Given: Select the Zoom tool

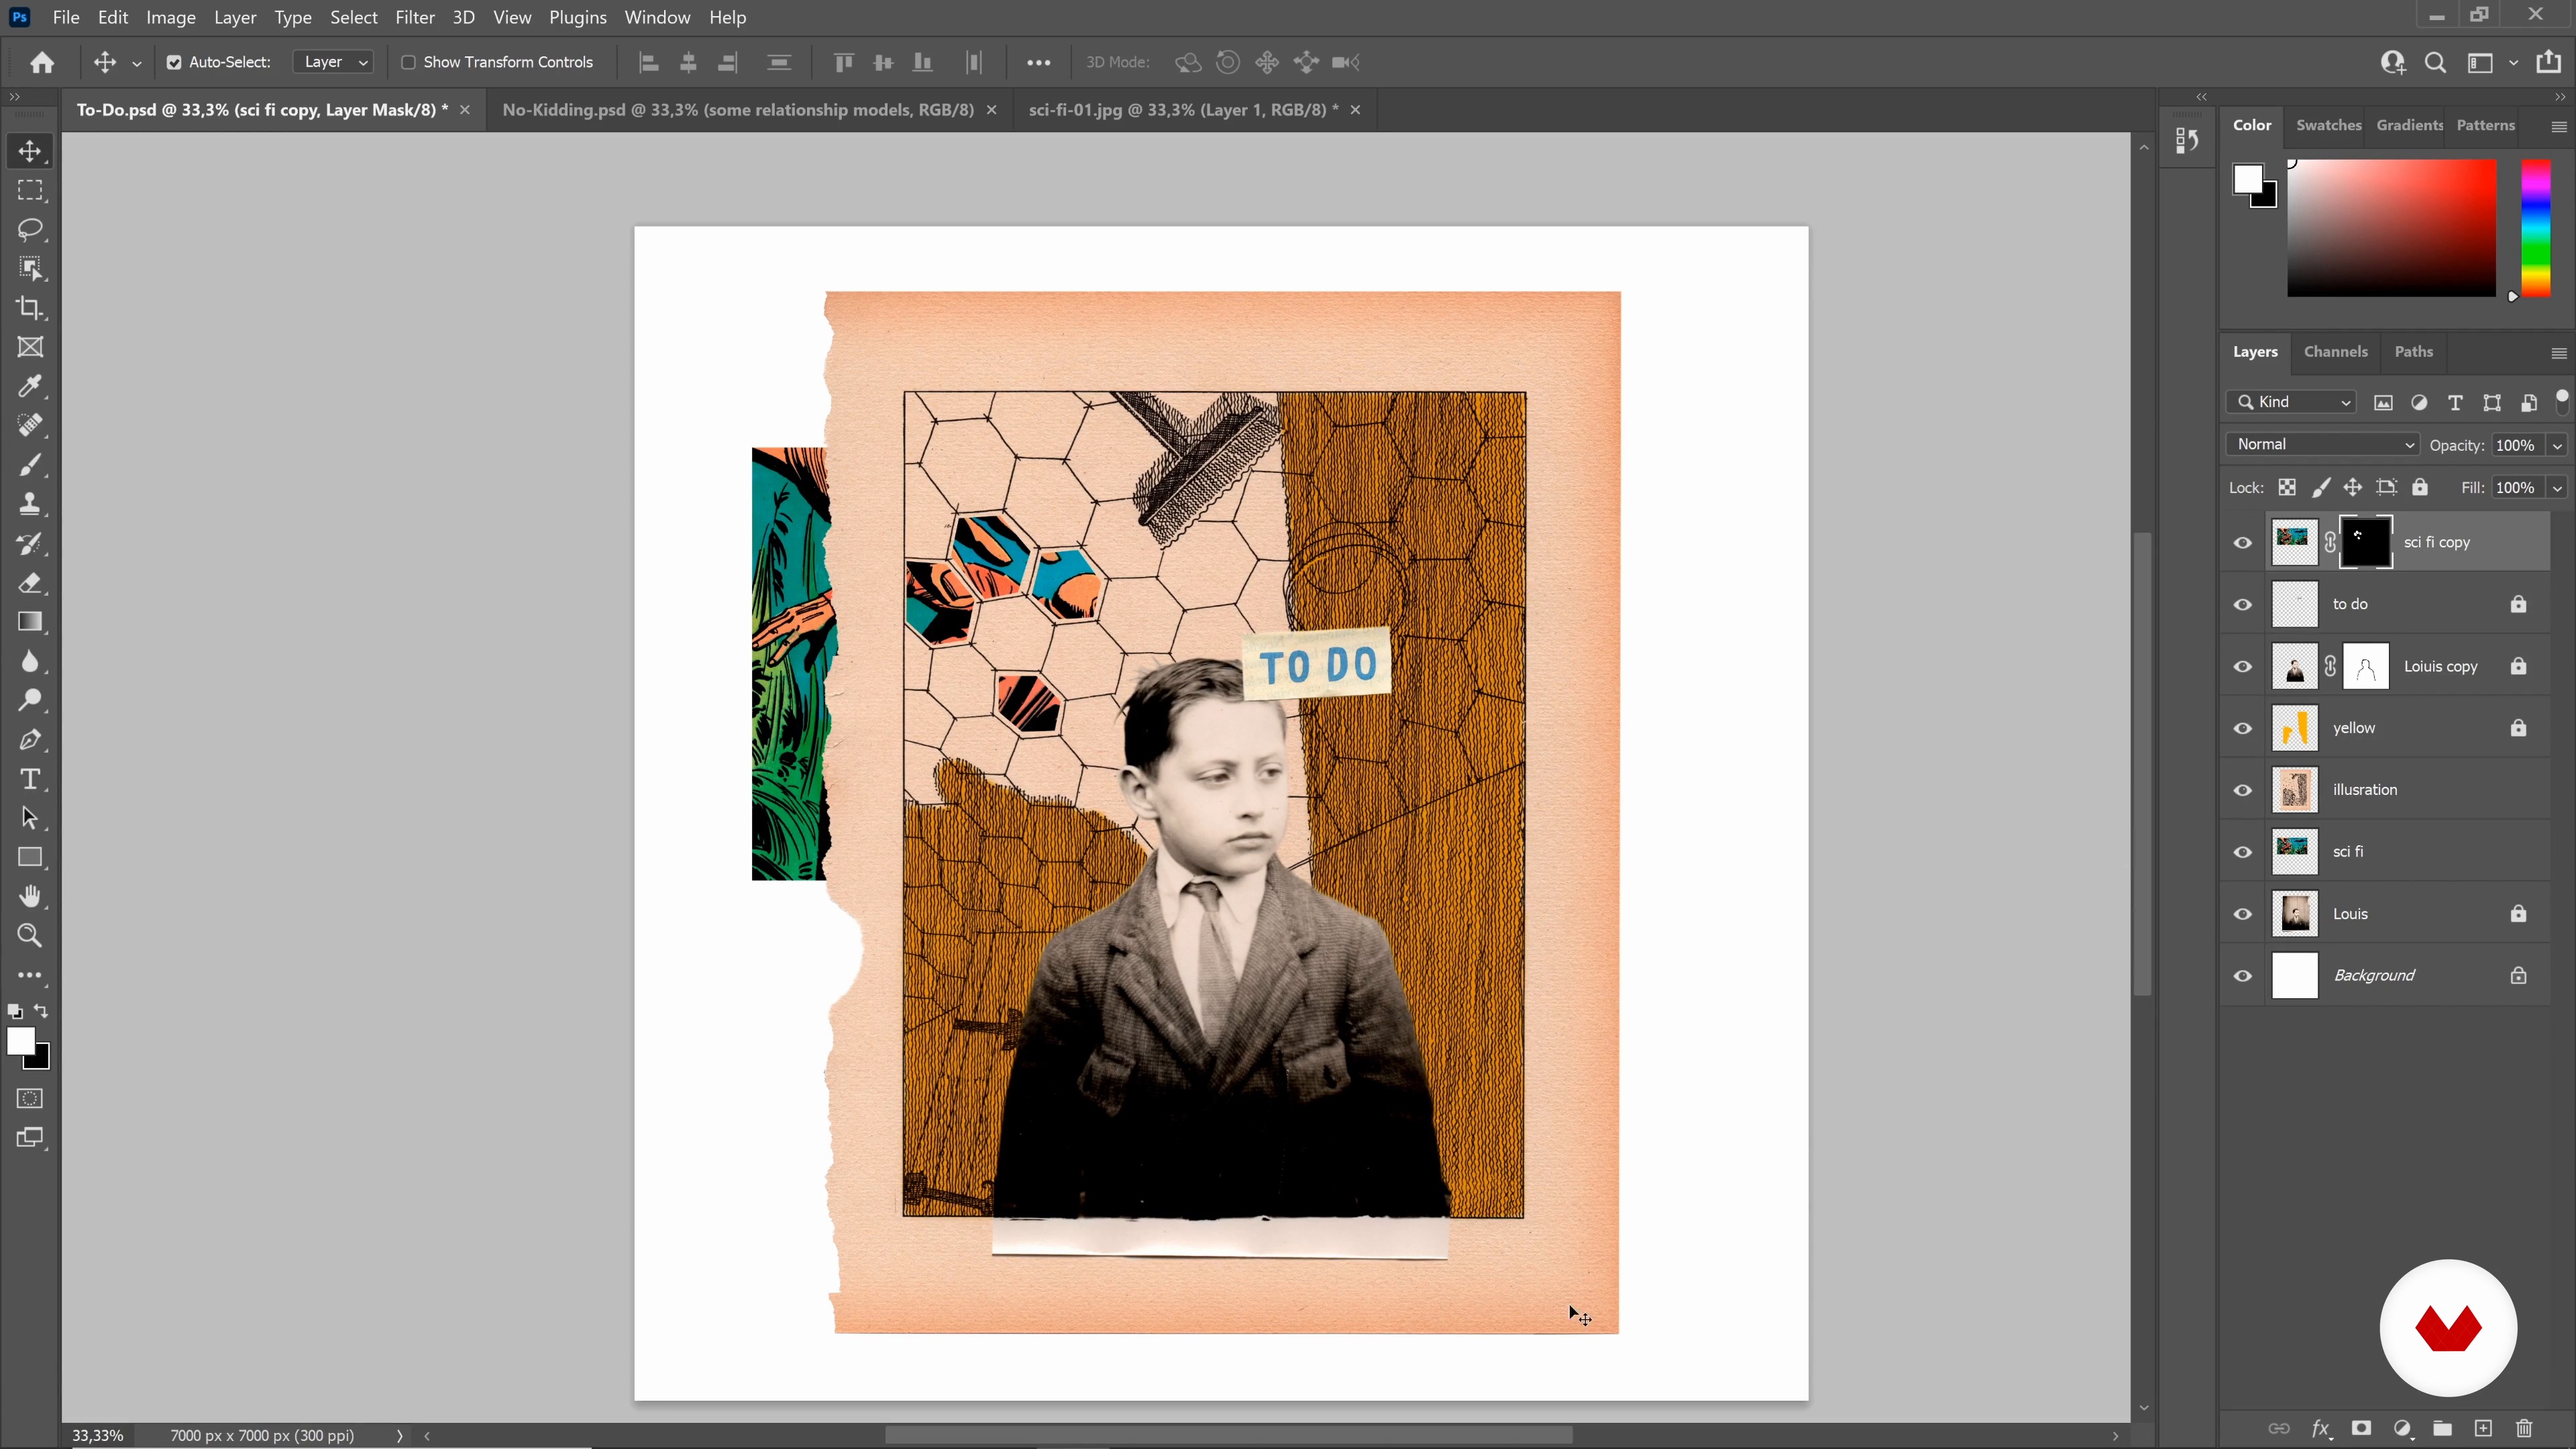Looking at the screenshot, I should pyautogui.click(x=30, y=936).
